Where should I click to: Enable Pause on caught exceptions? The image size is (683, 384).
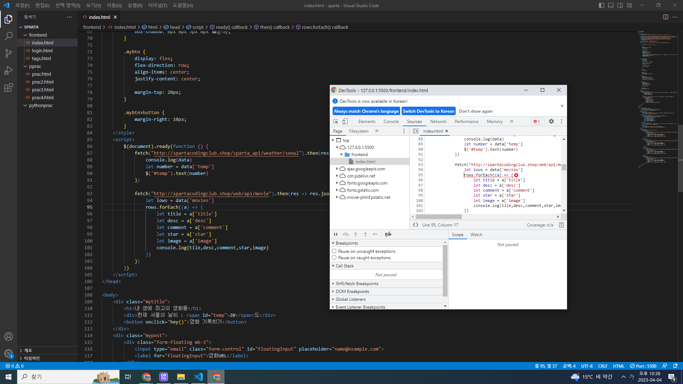tap(334, 257)
